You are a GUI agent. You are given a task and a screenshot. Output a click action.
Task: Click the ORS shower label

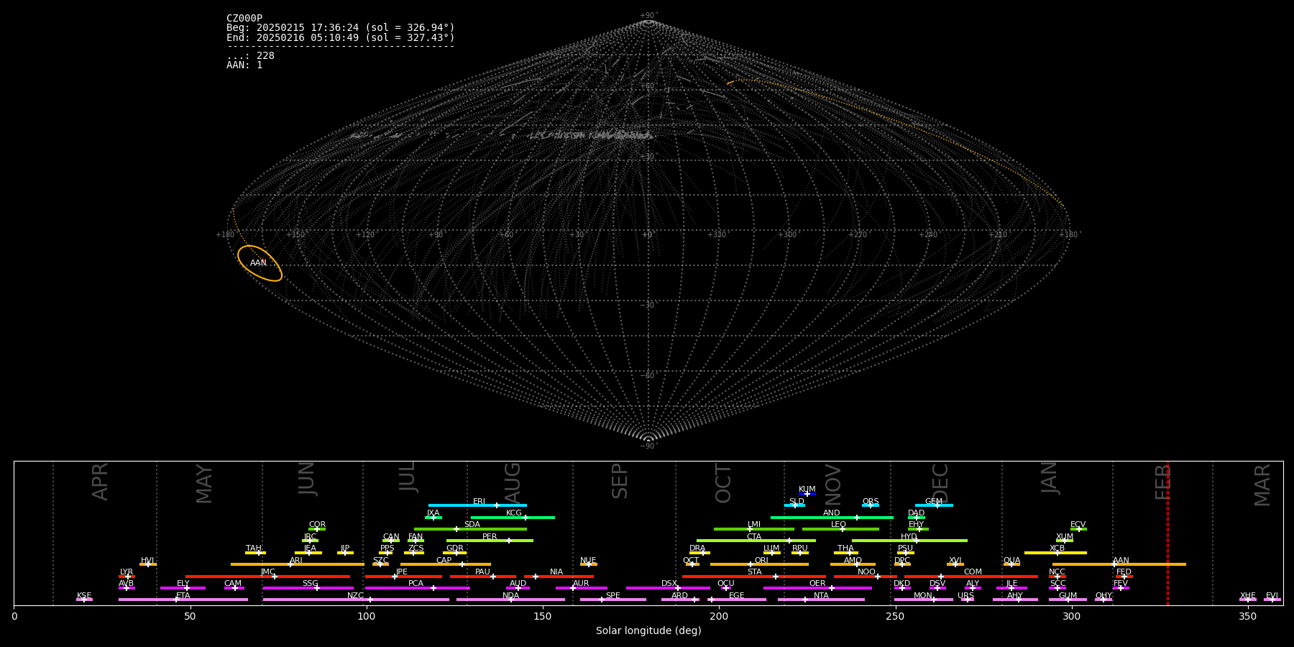pyautogui.click(x=871, y=502)
